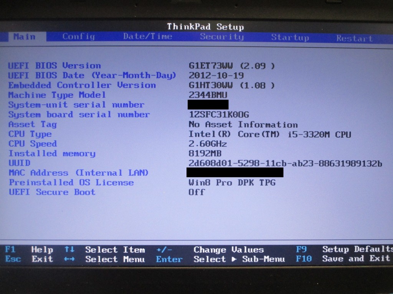The image size is (393, 294).
Task: Select the Startup tab
Action: [x=290, y=38]
